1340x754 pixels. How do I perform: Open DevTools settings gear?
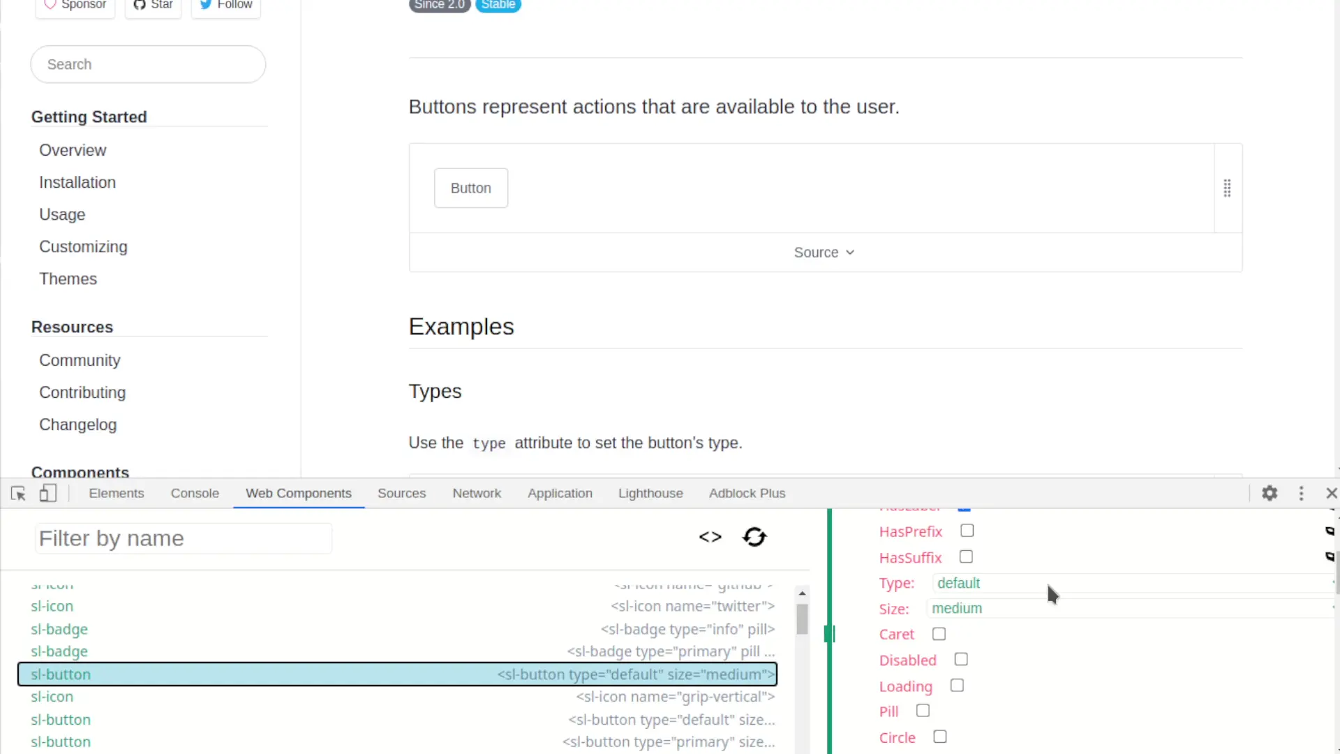(x=1270, y=494)
